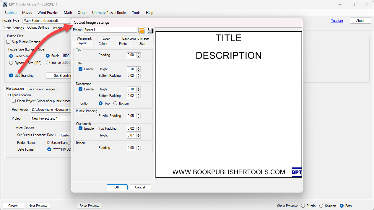Toggle the Use Branding checkbox
The image size is (374, 210).
[11, 76]
